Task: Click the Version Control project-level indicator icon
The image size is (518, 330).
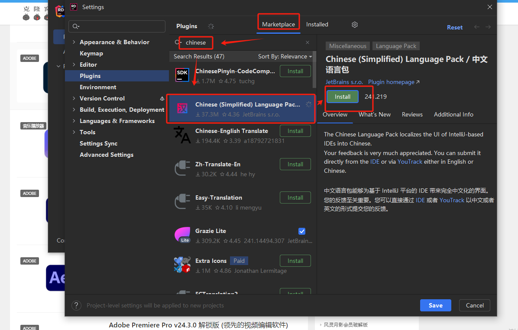Action: tap(162, 98)
